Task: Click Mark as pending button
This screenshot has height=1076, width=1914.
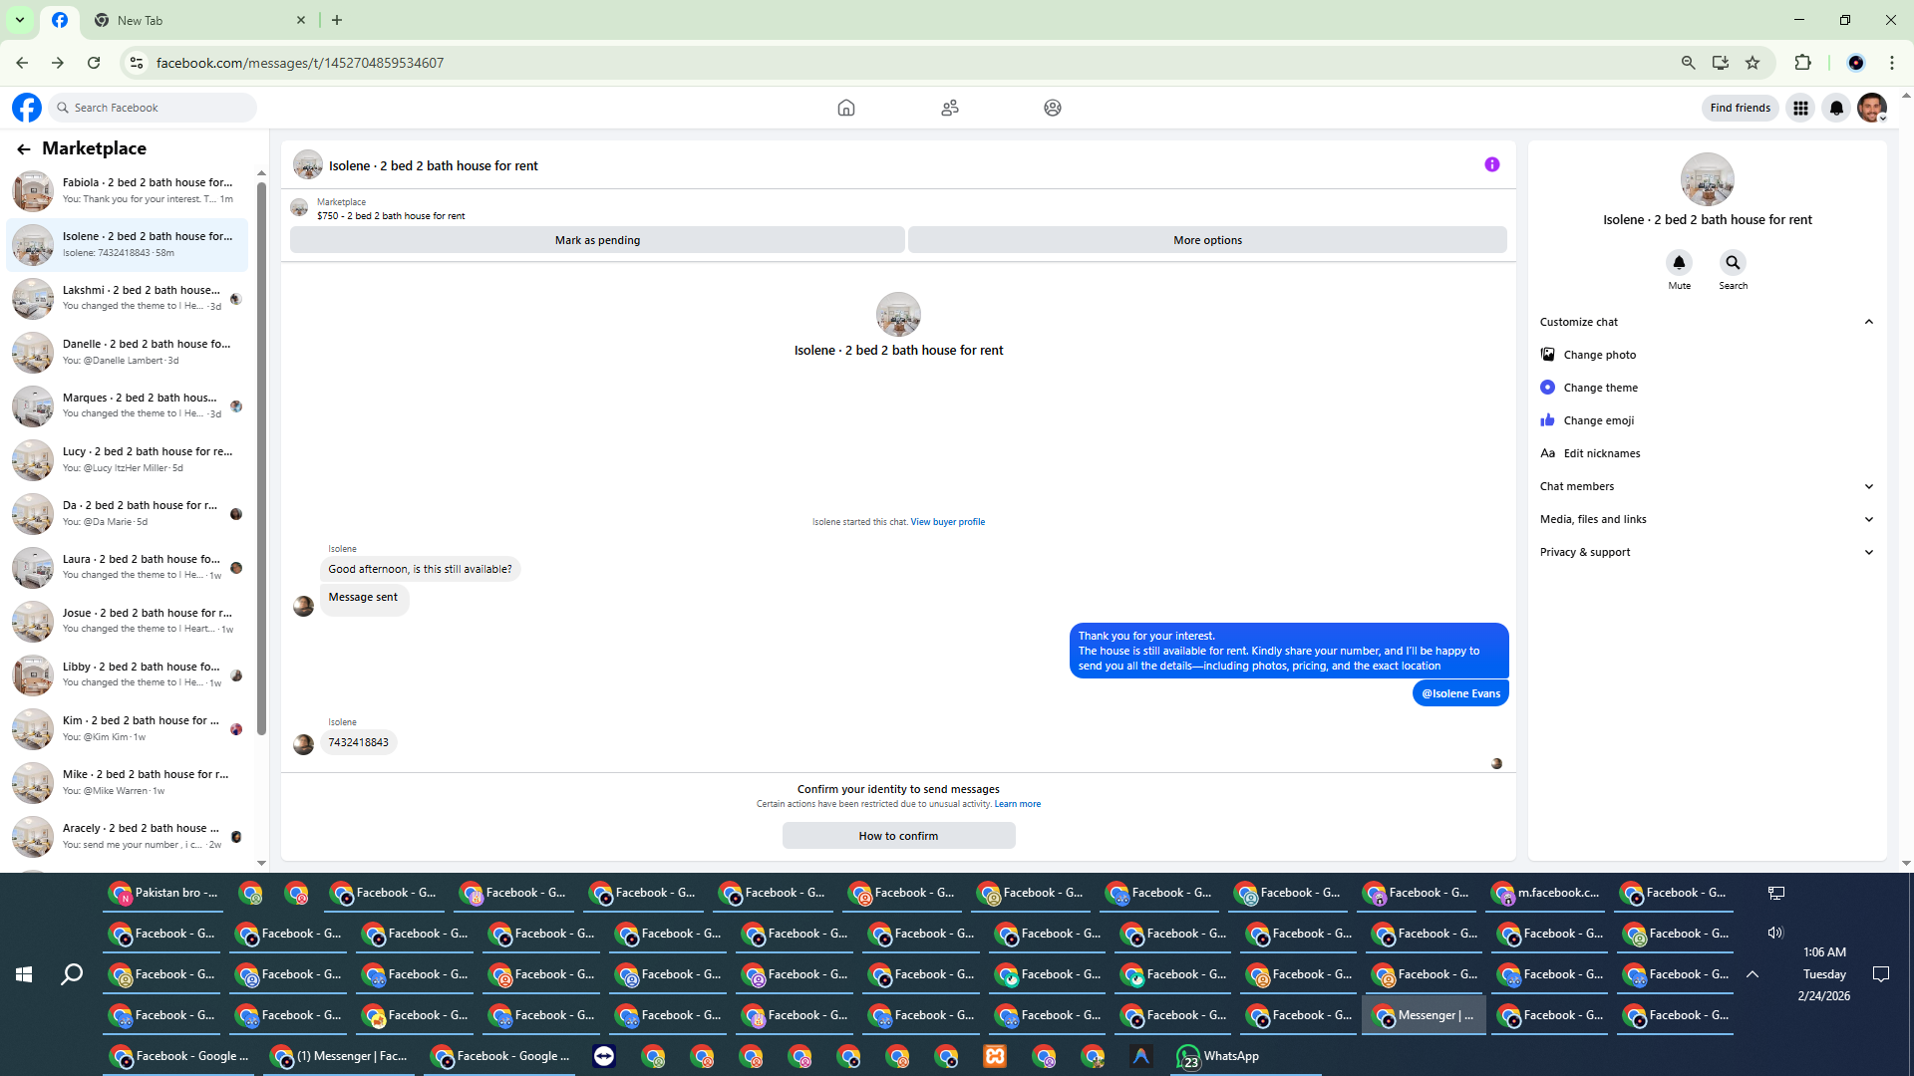Action: (597, 240)
